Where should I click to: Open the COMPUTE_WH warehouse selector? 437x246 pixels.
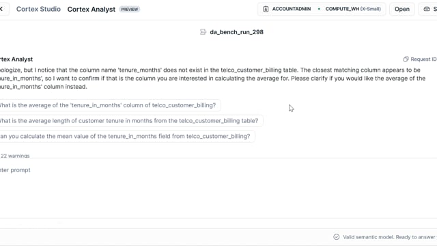coord(353,9)
